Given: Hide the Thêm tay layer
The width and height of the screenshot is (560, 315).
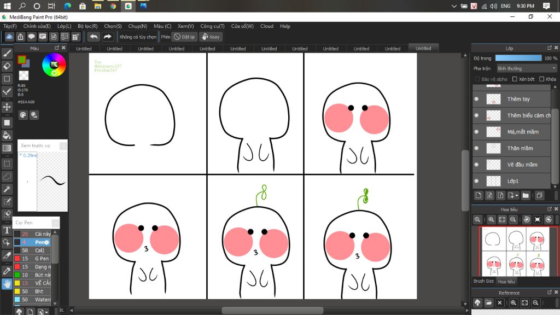Looking at the screenshot, I should (476, 99).
